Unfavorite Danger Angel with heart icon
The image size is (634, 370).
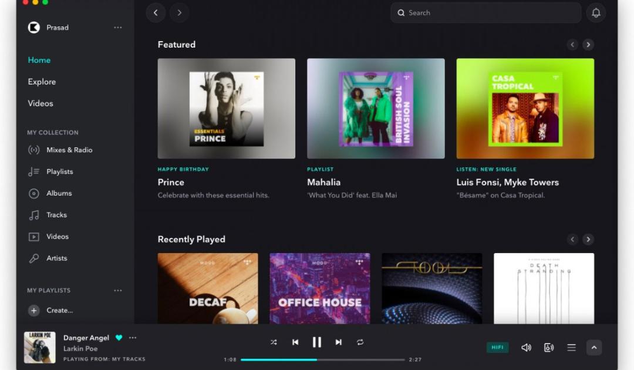(x=119, y=338)
